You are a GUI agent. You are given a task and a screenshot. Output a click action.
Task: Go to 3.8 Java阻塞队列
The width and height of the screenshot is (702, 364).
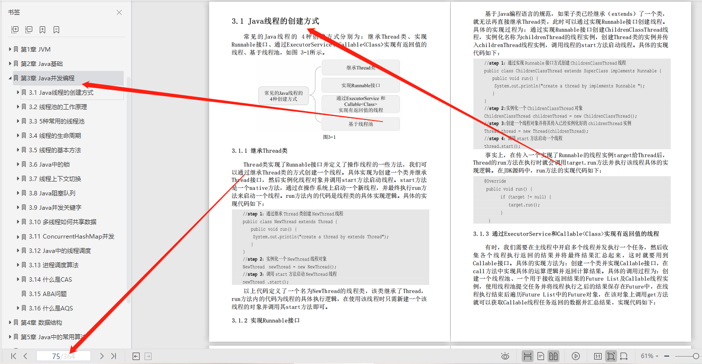pyautogui.click(x=52, y=193)
